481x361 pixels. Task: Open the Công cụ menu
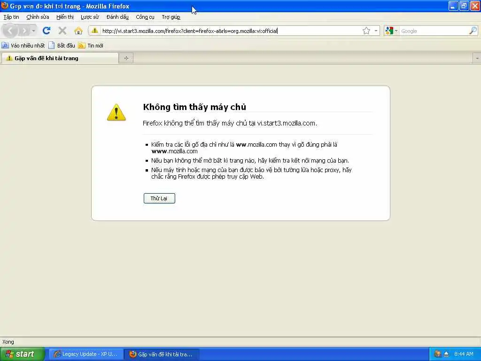tap(145, 17)
